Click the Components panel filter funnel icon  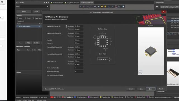pos(157,7)
